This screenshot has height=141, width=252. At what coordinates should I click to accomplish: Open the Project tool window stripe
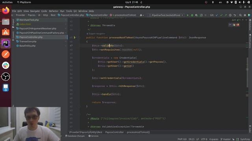pos(13,23)
